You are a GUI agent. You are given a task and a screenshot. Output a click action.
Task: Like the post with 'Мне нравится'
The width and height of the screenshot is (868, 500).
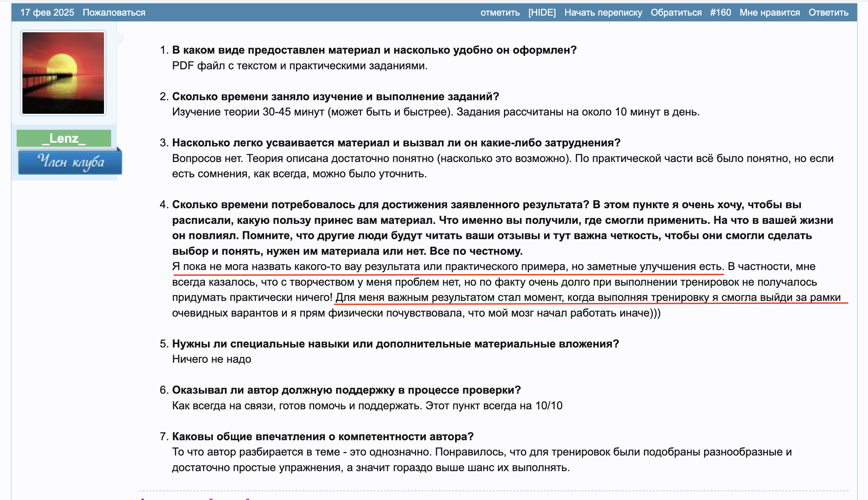pos(769,13)
